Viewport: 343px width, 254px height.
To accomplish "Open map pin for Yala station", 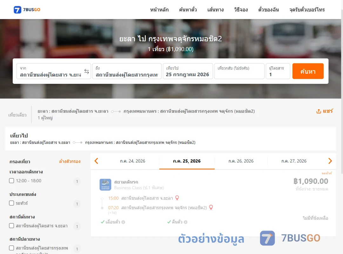I will point(177,198).
